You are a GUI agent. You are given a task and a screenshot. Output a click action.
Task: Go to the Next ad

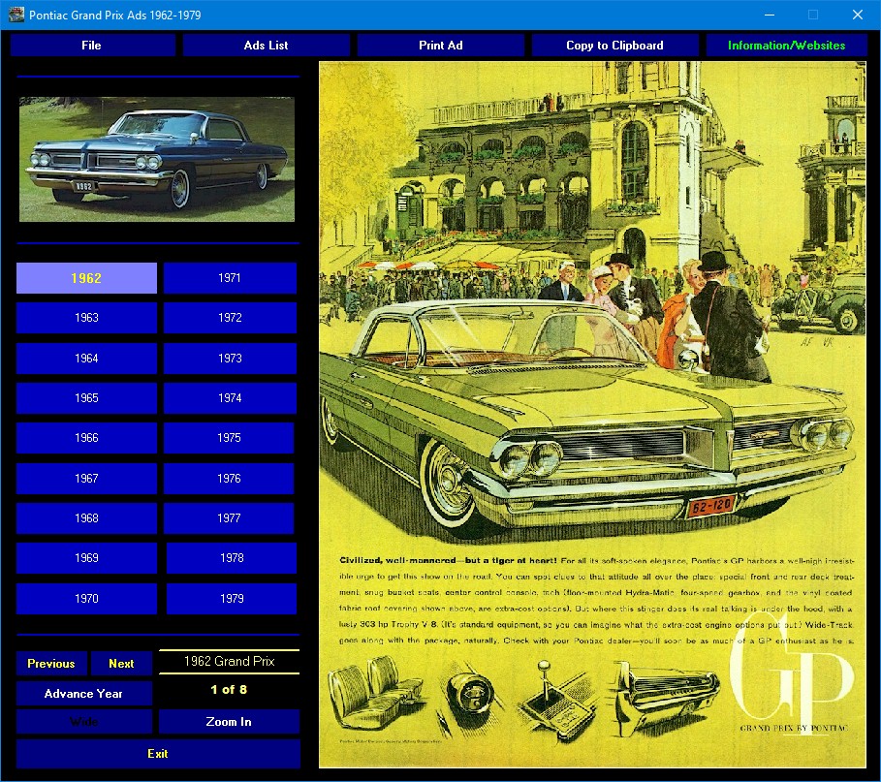[x=121, y=664]
